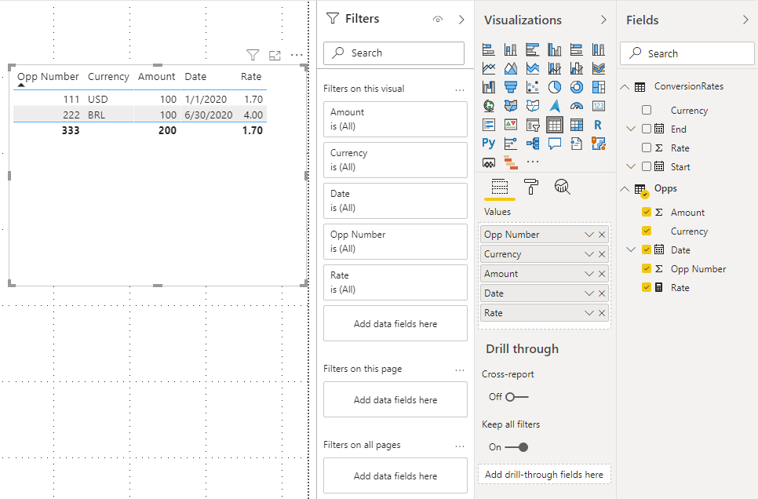Check the End field checkbox
This screenshot has width=758, height=499.
[x=647, y=129]
